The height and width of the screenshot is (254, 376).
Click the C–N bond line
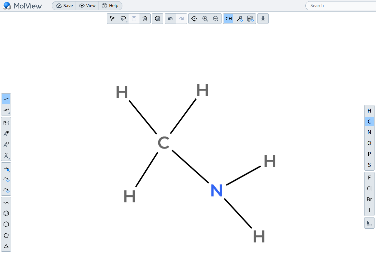click(x=190, y=166)
